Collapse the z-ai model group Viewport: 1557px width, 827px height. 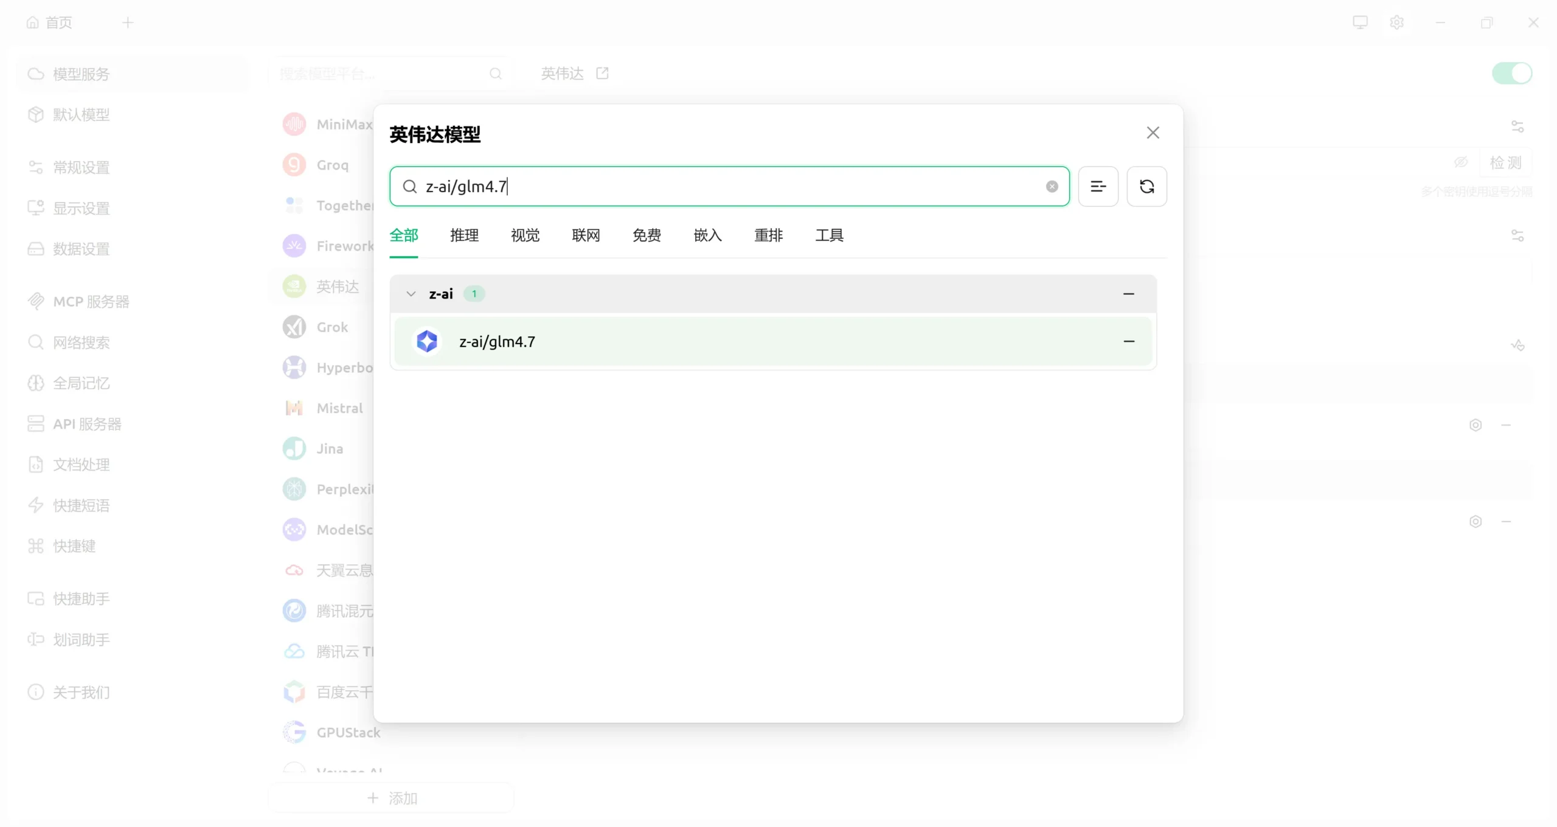[x=411, y=293]
